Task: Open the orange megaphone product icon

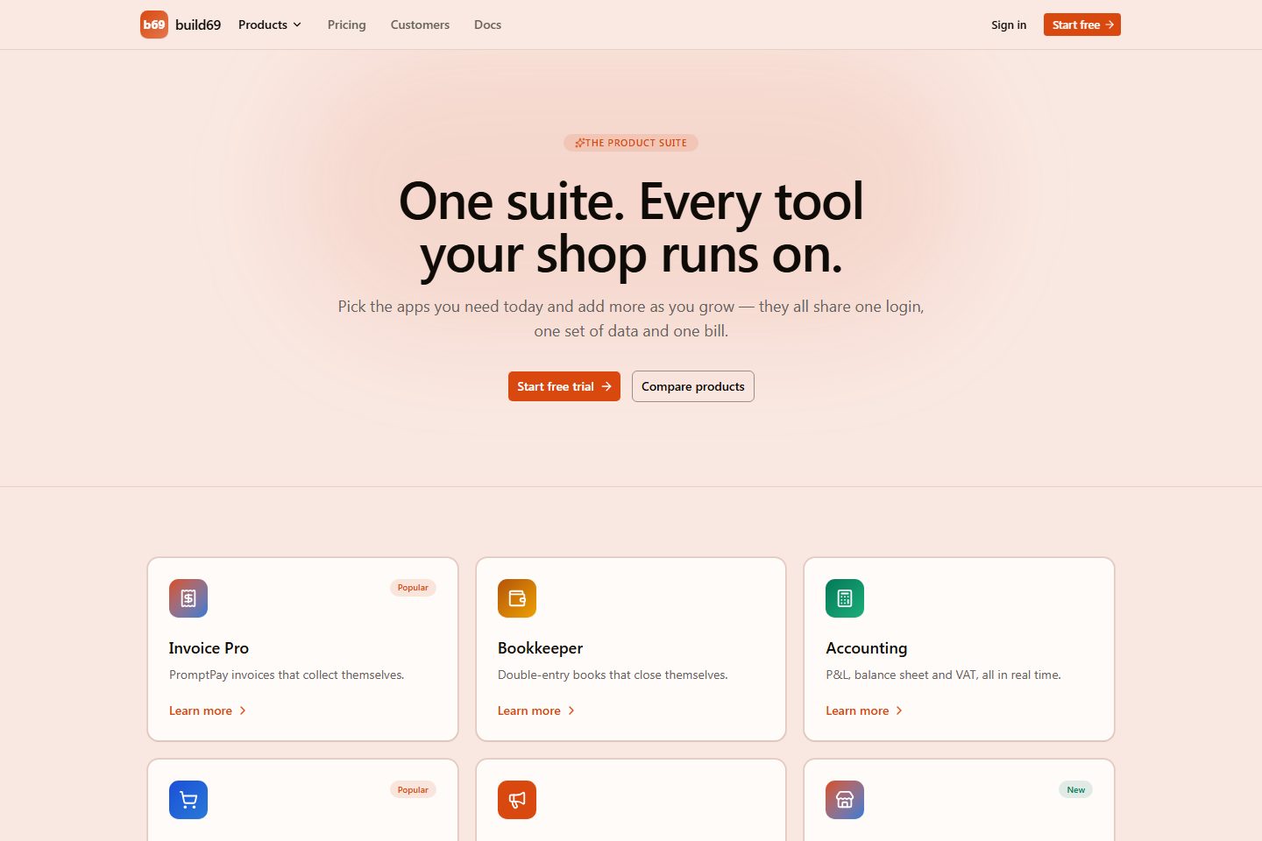Action: [x=517, y=800]
